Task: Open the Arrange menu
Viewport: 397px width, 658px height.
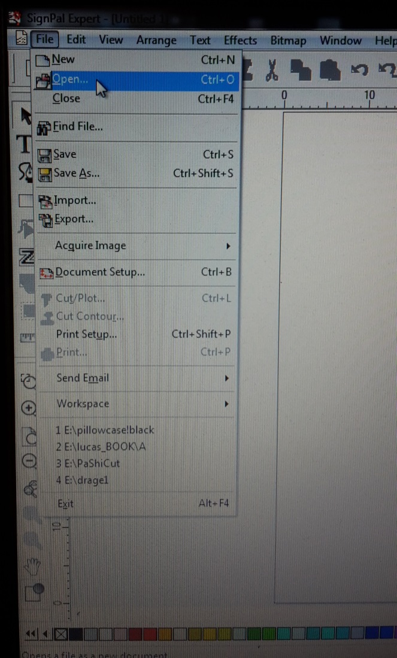Action: [x=156, y=41]
